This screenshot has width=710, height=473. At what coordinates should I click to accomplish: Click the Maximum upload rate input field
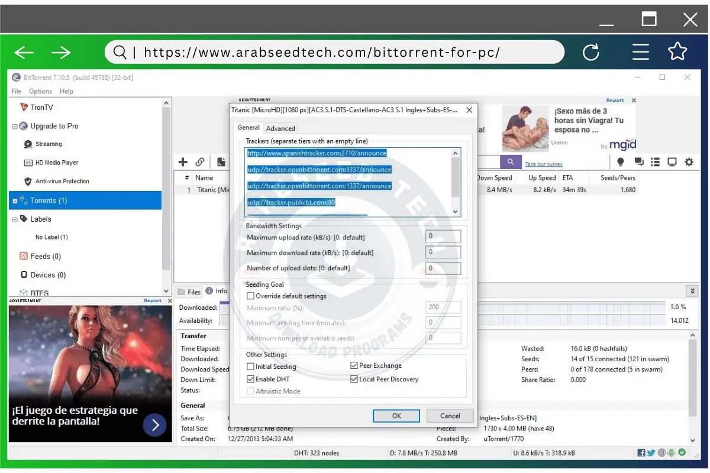[x=443, y=237]
